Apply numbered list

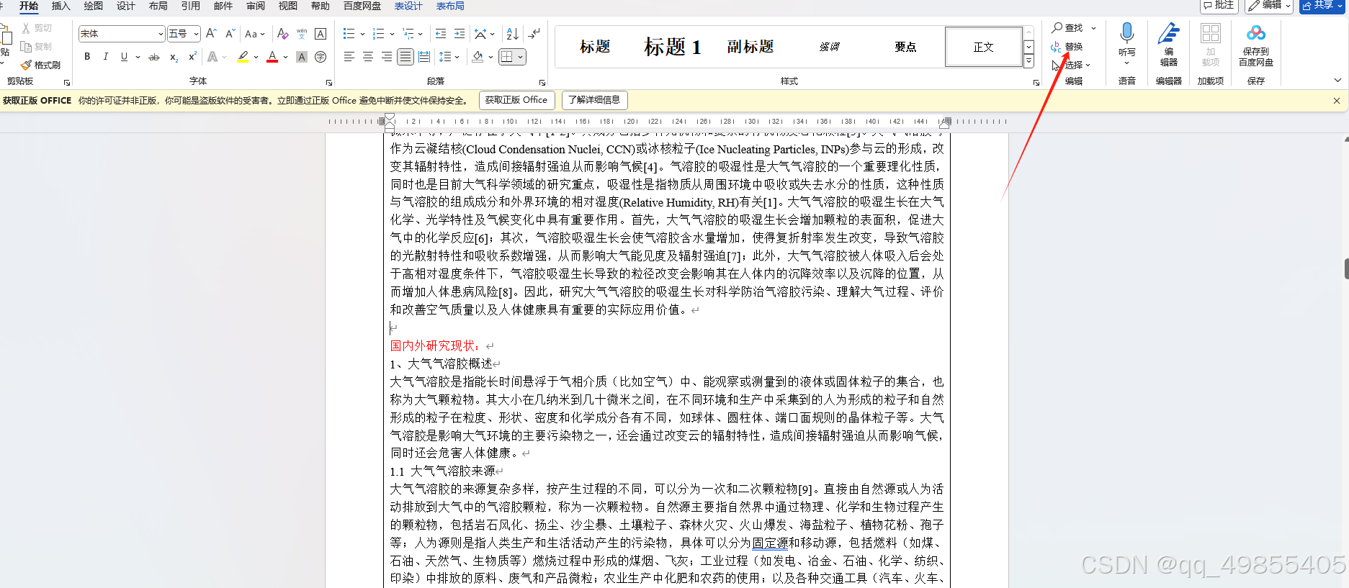[x=378, y=34]
